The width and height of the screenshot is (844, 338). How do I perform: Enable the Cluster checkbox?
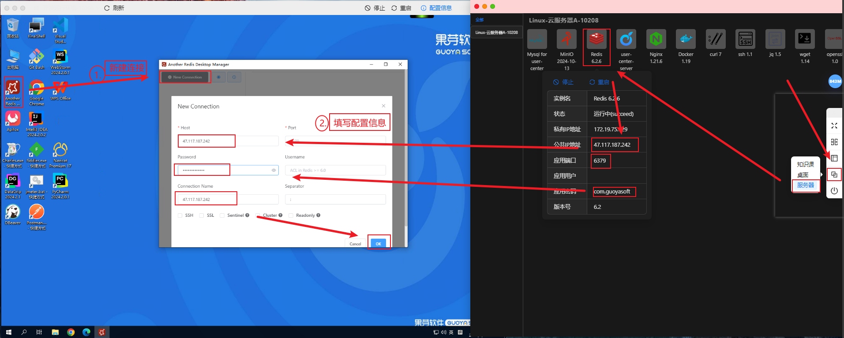[258, 215]
